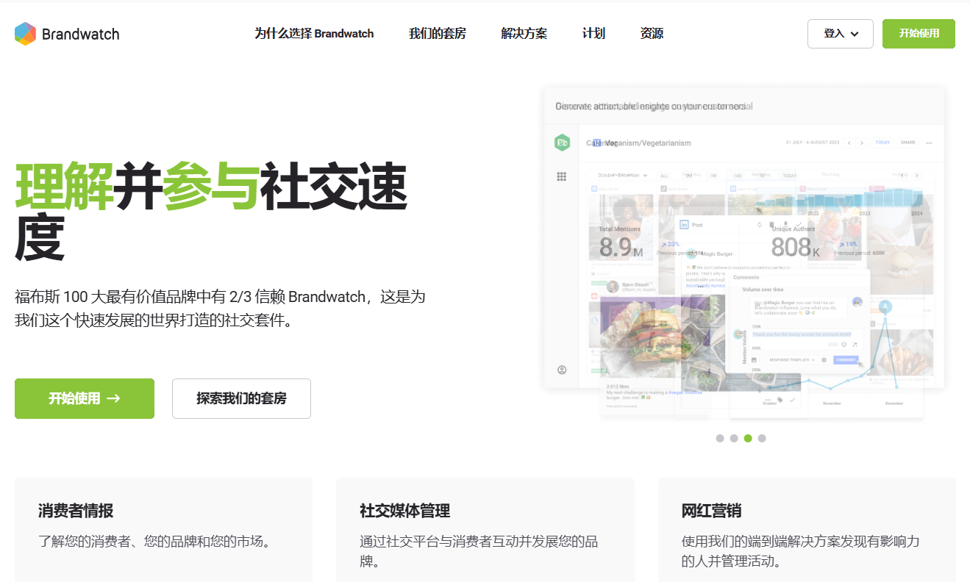This screenshot has width=970, height=582.
Task: Click the Brandwatch logo
Action: (x=67, y=34)
